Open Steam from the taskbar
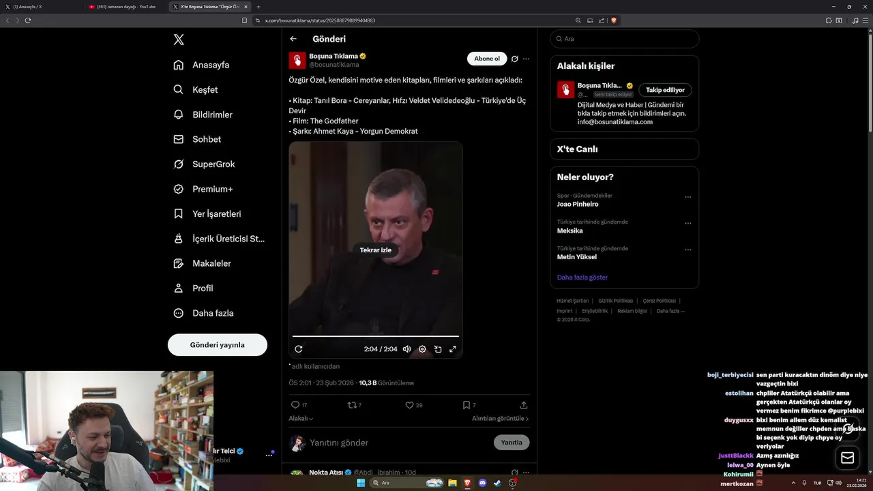873x491 pixels. tap(498, 483)
